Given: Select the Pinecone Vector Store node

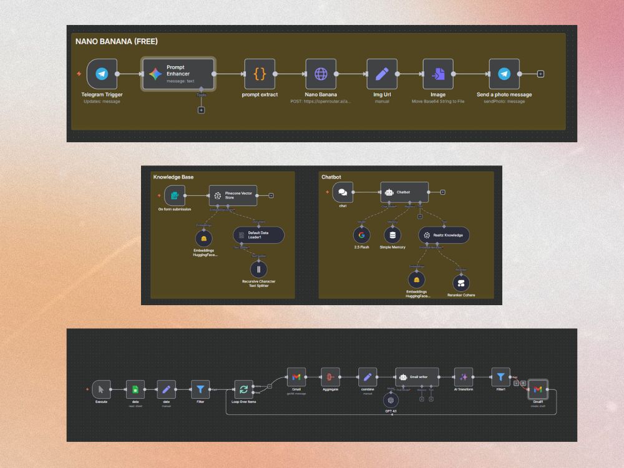Looking at the screenshot, I should (233, 195).
